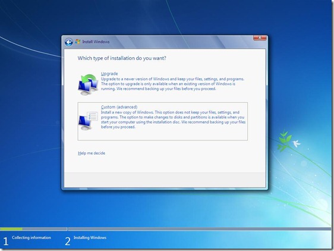The height and width of the screenshot is (251, 334).
Task: Click the Custom install computer checklist icon
Action: coord(88,121)
